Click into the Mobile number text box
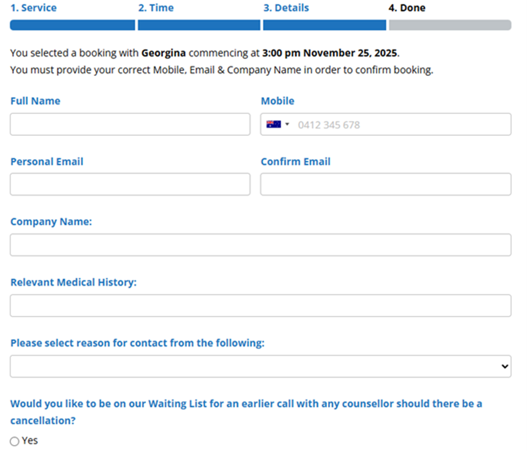This screenshot has height=451, width=527. [400, 125]
